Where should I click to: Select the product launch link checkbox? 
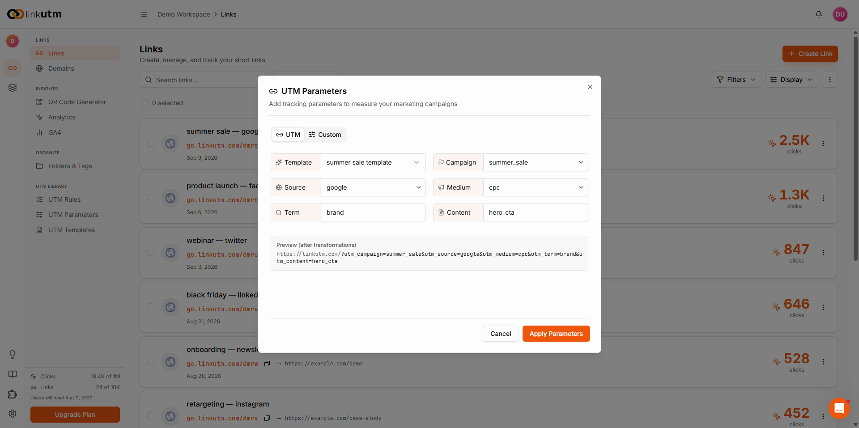click(151, 198)
